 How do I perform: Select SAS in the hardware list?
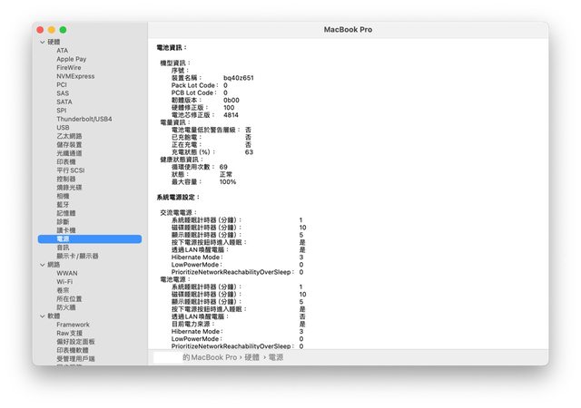tap(63, 93)
